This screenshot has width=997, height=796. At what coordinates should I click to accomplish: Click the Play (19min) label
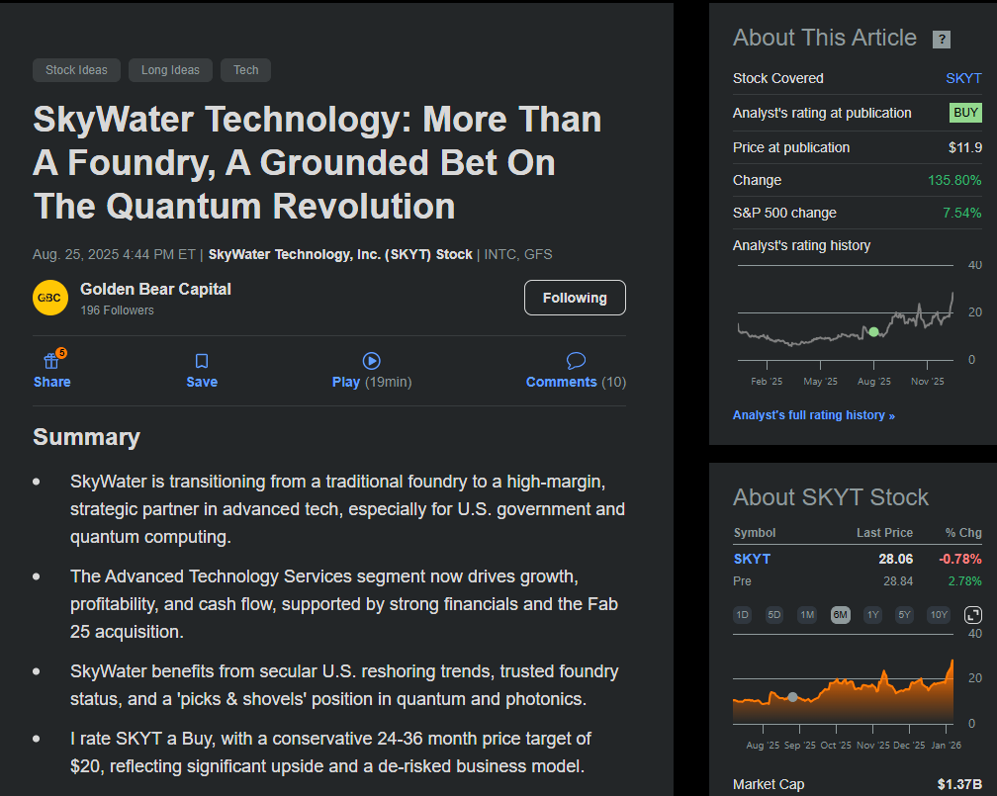click(x=372, y=382)
